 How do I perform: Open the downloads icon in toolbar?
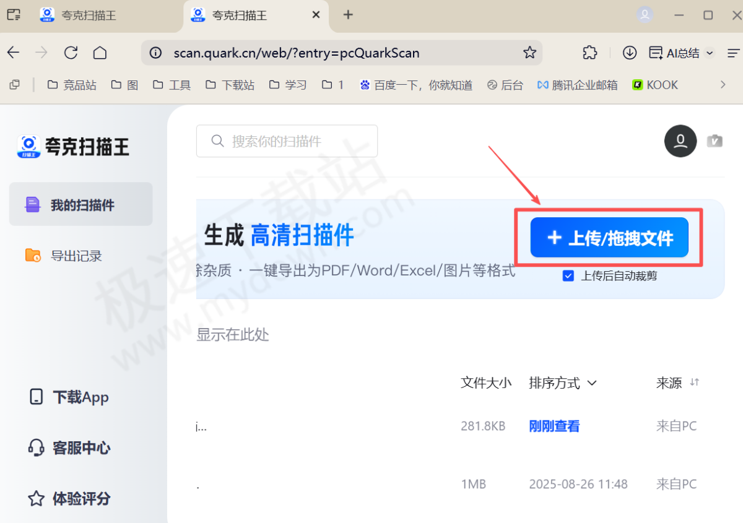tap(630, 53)
